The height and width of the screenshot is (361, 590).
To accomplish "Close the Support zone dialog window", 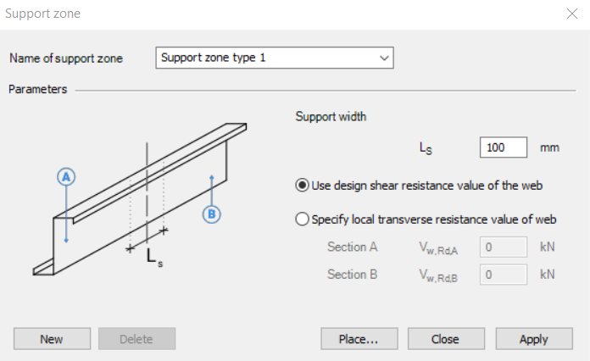I will [572, 14].
